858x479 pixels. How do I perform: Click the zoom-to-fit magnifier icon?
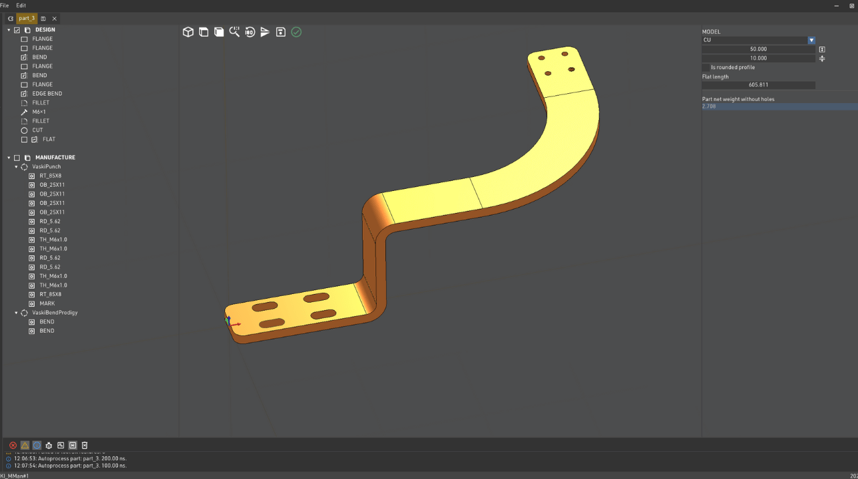tap(234, 31)
